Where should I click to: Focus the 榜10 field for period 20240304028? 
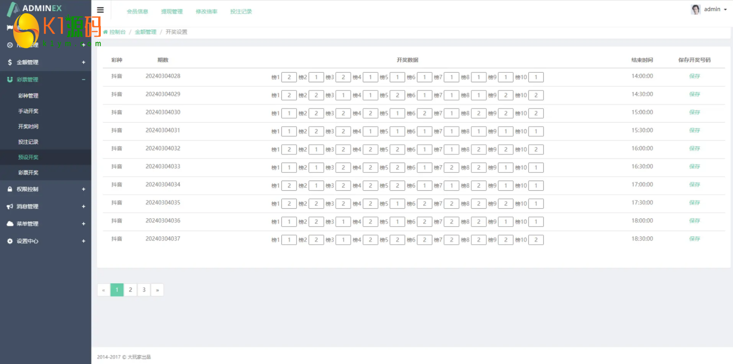coord(536,77)
